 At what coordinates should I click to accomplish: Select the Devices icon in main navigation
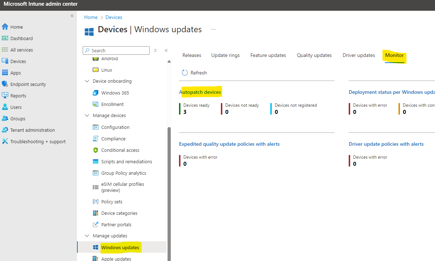(x=5, y=61)
